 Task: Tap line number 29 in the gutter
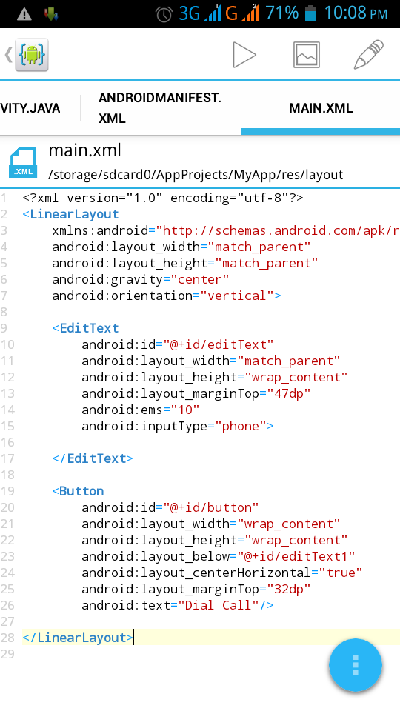coord(7,654)
